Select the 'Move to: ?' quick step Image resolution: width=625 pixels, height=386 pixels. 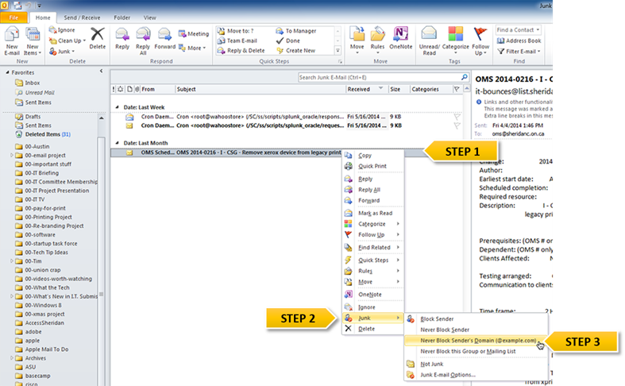point(236,31)
